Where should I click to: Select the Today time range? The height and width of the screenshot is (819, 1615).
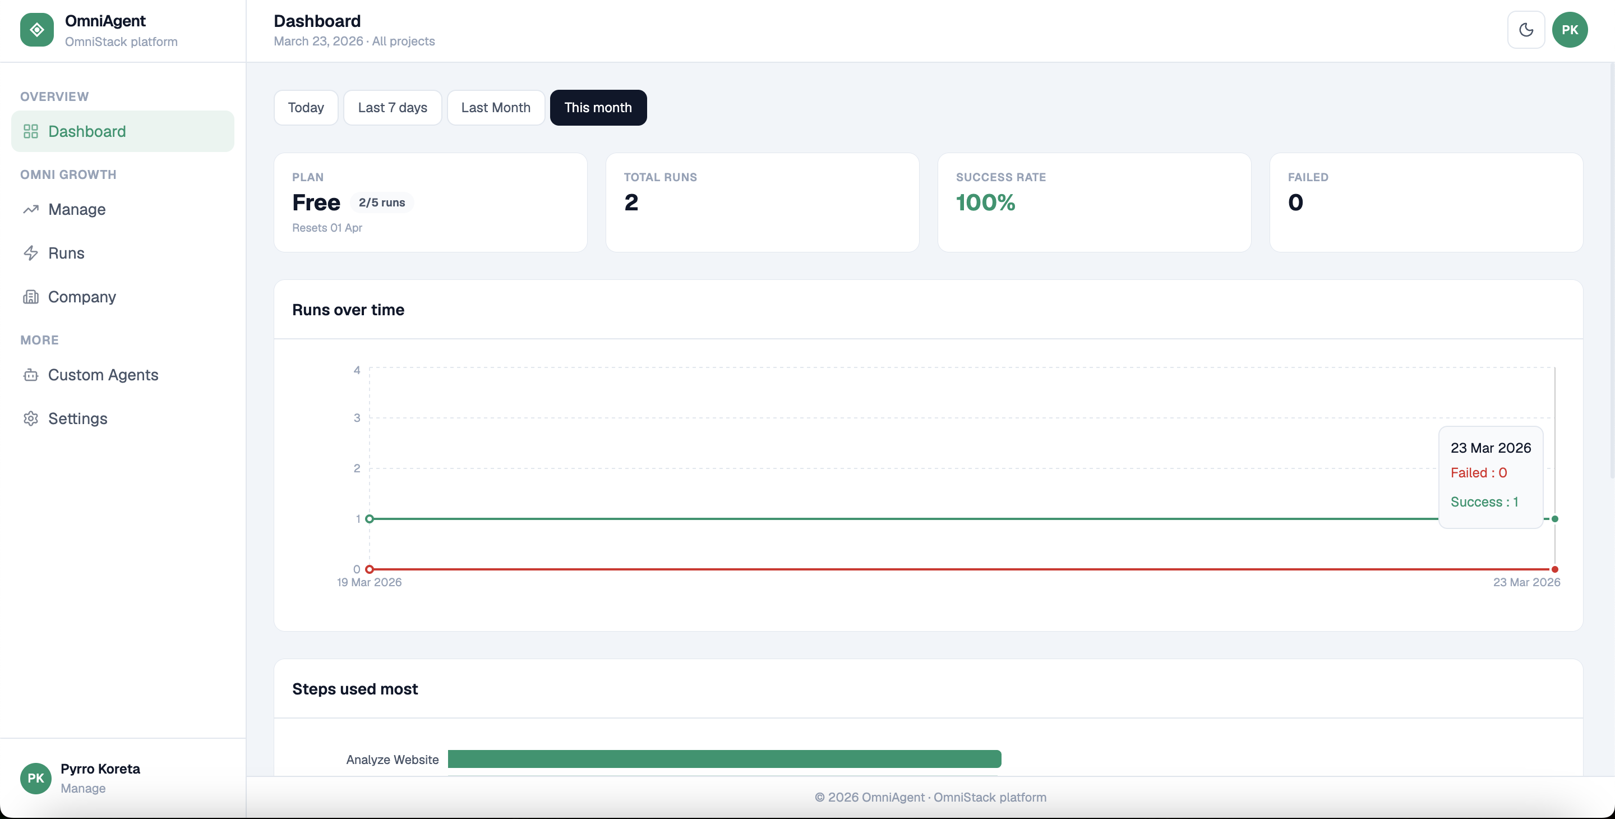[306, 107]
